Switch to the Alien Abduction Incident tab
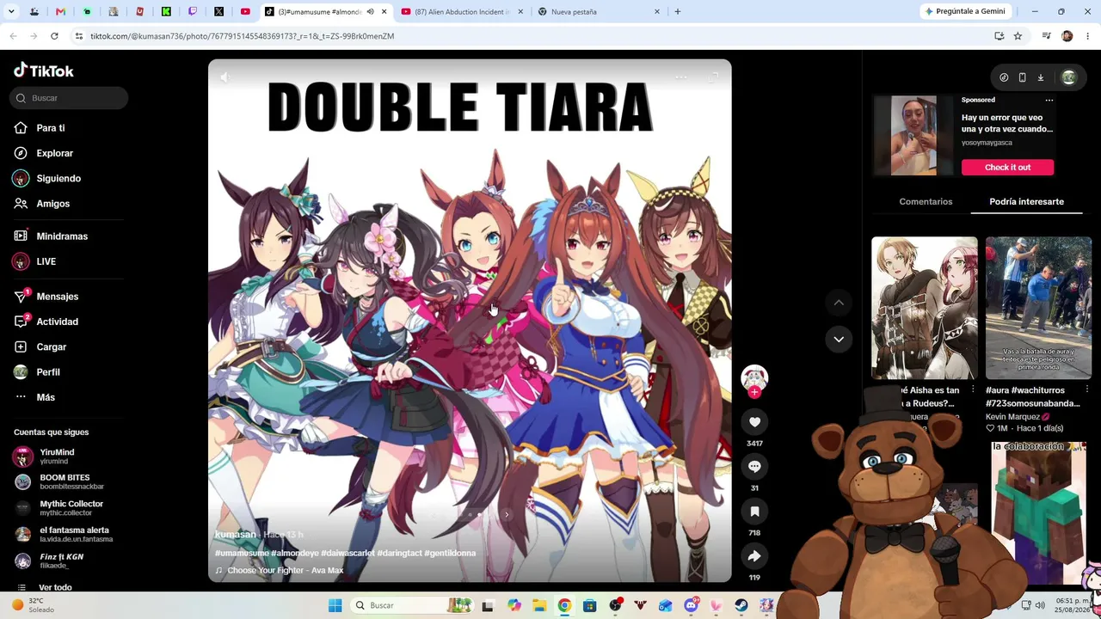The width and height of the screenshot is (1101, 619). (x=462, y=12)
